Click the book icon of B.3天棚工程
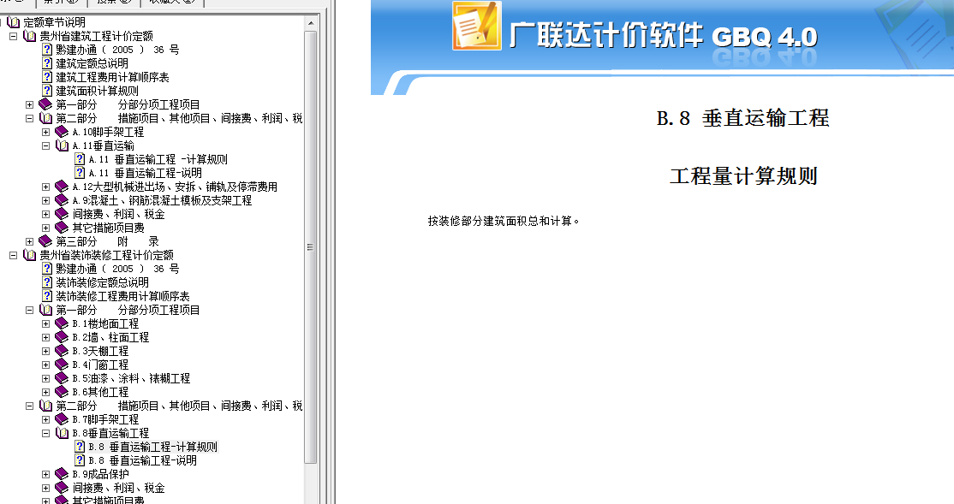 point(62,351)
